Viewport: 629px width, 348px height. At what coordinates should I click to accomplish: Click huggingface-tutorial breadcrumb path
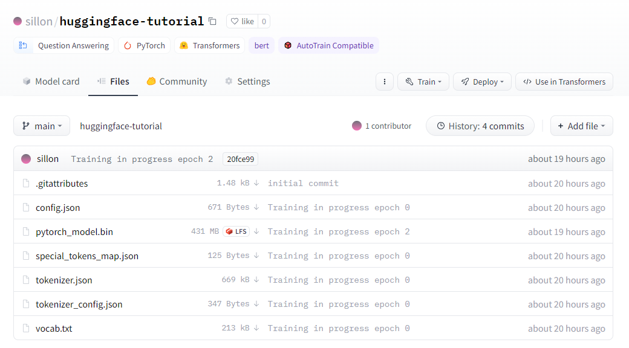(x=121, y=126)
